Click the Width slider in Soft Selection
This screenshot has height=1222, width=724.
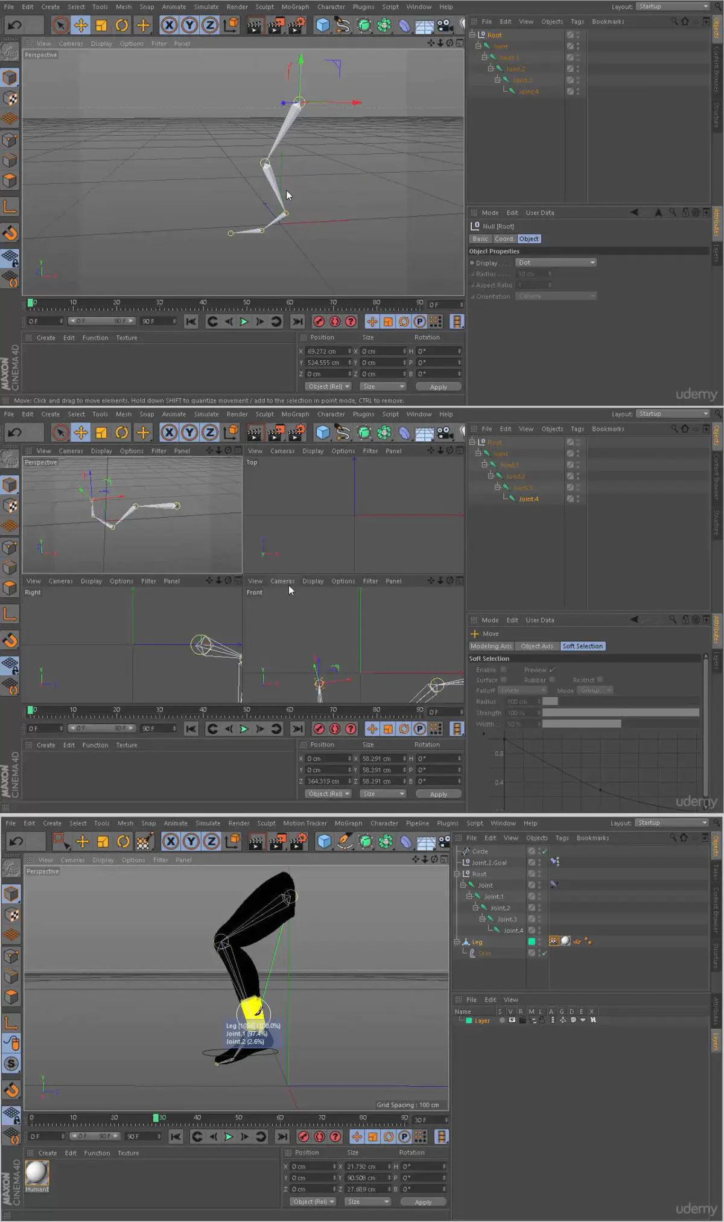tap(621, 724)
